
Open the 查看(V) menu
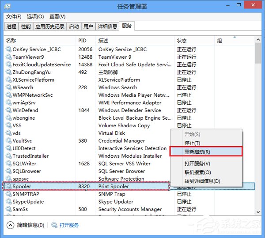(57, 16)
